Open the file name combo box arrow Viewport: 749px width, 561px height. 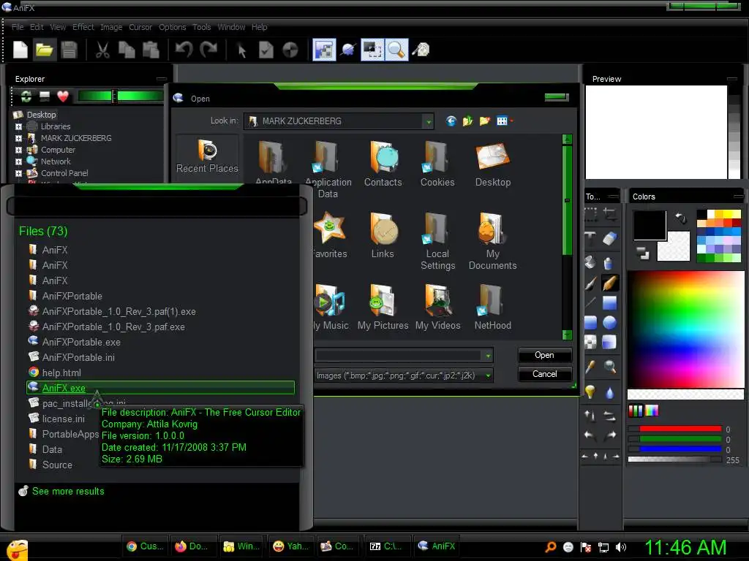(488, 356)
